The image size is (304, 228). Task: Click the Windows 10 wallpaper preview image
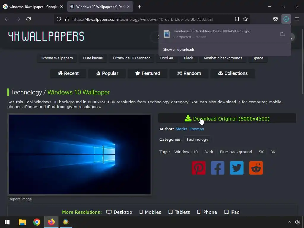click(80, 154)
